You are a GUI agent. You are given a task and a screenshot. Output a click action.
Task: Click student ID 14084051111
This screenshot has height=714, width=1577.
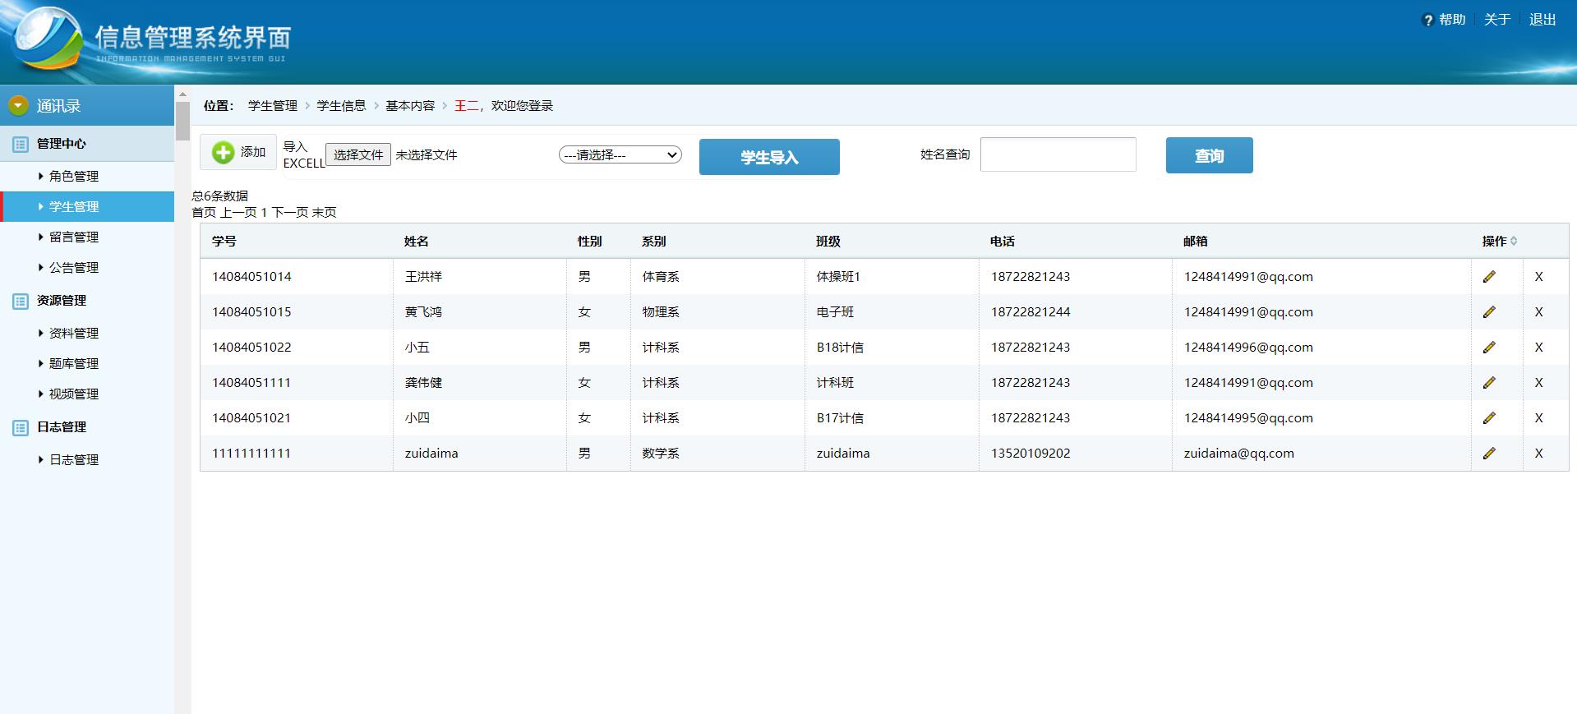coord(251,383)
